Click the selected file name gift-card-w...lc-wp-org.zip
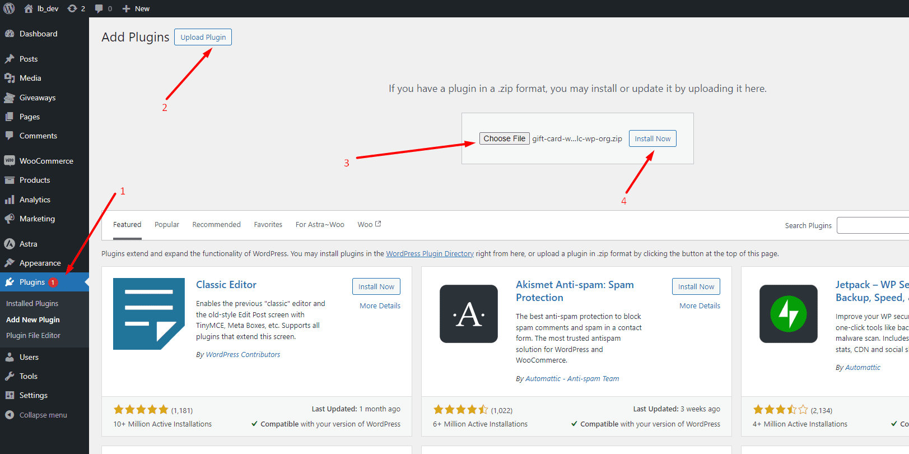 (577, 139)
